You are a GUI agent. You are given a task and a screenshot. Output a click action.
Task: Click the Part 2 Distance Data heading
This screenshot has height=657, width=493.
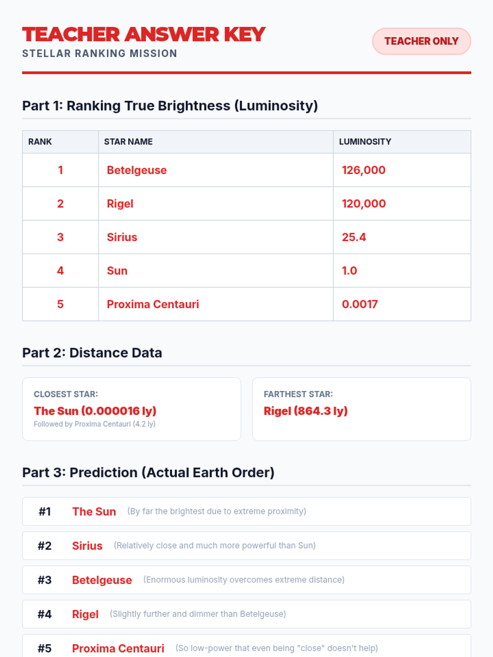coord(92,353)
